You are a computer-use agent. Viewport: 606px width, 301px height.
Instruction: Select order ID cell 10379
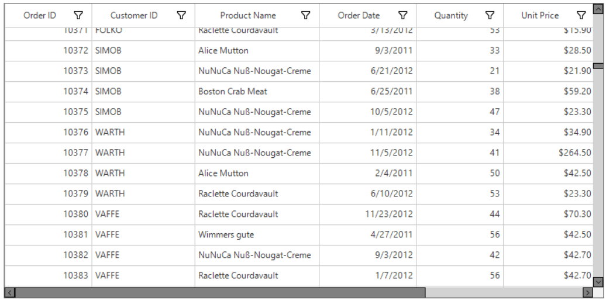(49, 194)
